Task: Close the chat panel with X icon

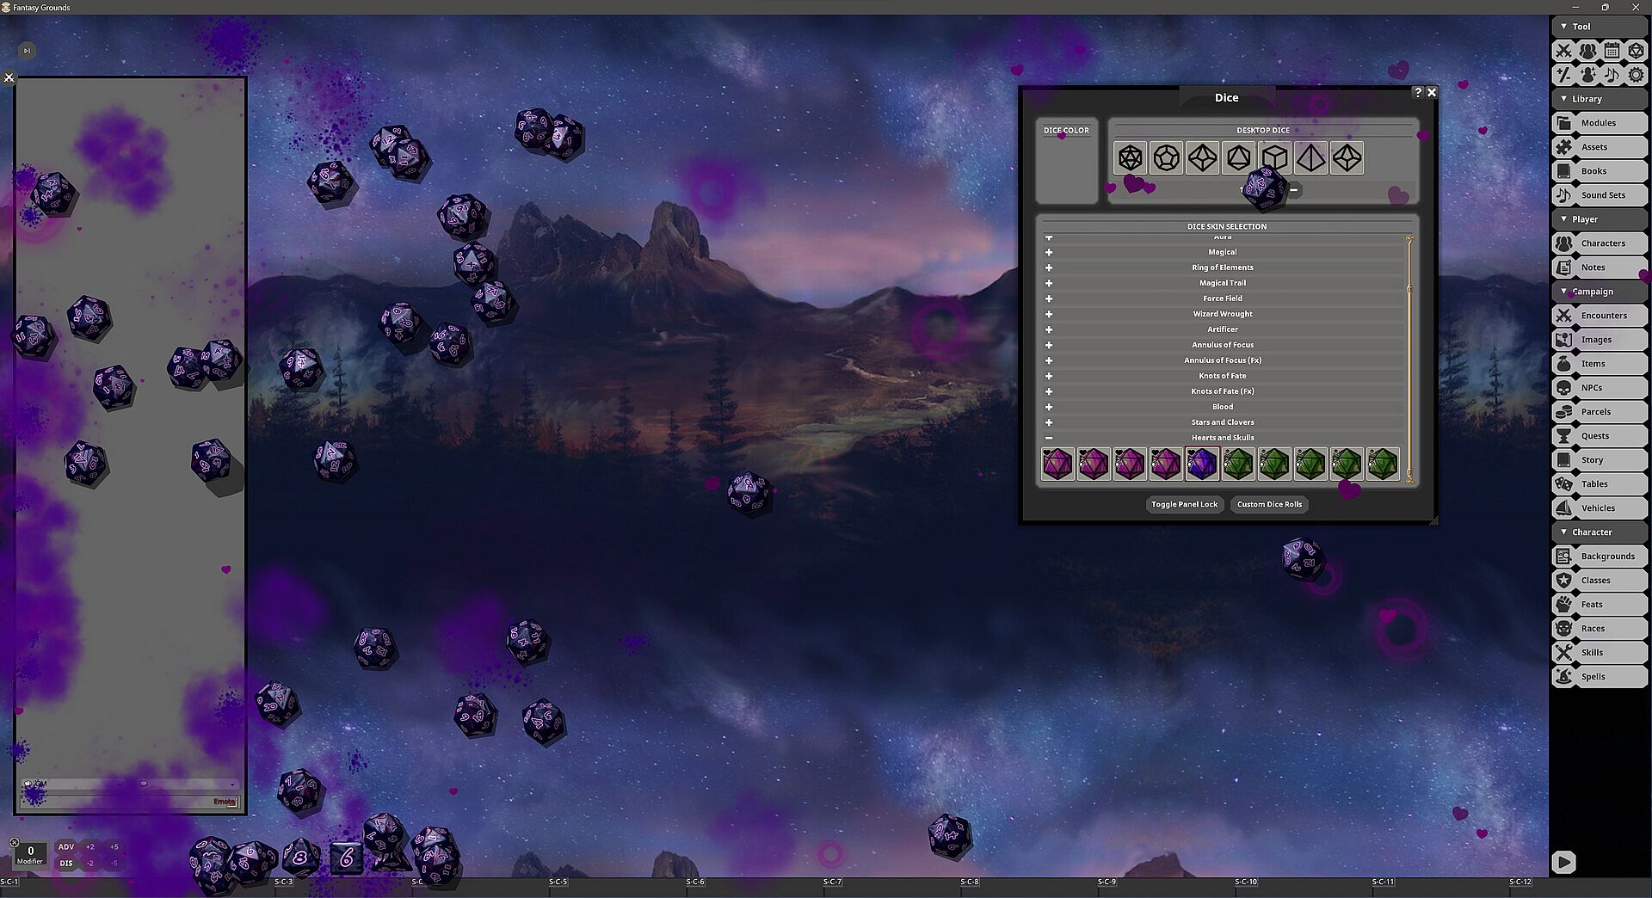Action: click(9, 77)
